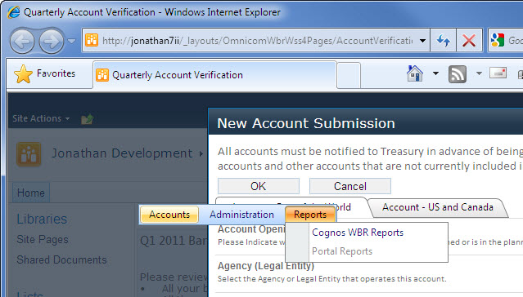Click the Reports menu
This screenshot has width=523, height=297.
pyautogui.click(x=310, y=215)
